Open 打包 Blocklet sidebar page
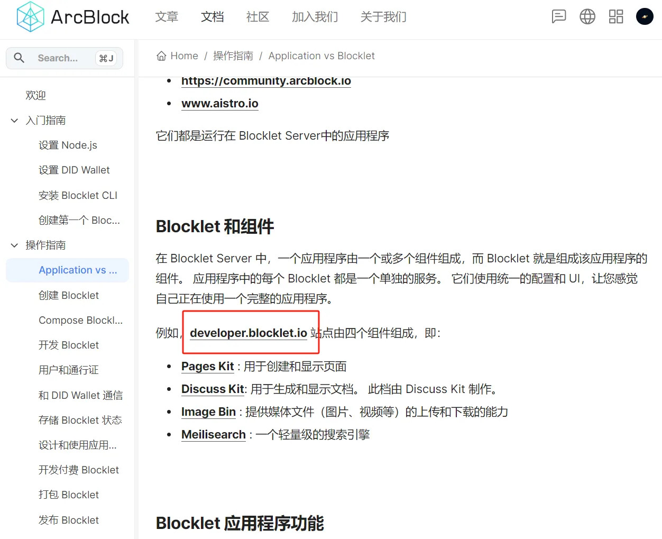This screenshot has width=662, height=539. (69, 495)
